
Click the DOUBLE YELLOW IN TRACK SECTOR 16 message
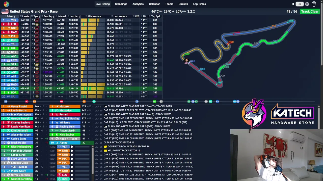[x=128, y=147]
